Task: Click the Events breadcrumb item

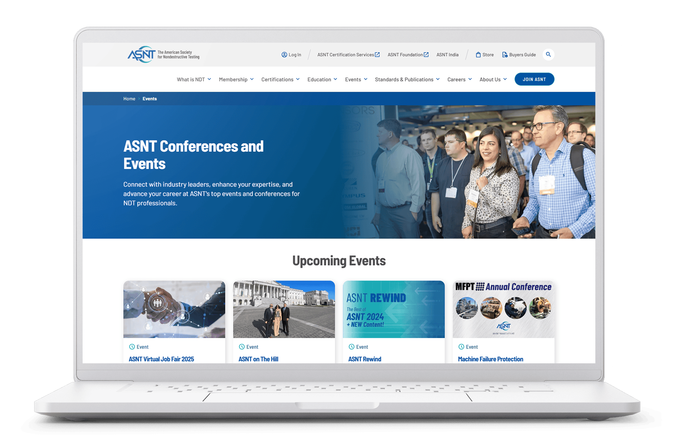Action: click(x=149, y=99)
